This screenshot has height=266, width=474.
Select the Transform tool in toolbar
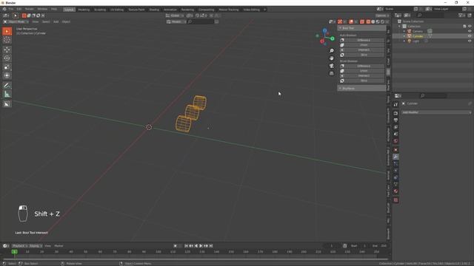pyautogui.click(x=7, y=75)
